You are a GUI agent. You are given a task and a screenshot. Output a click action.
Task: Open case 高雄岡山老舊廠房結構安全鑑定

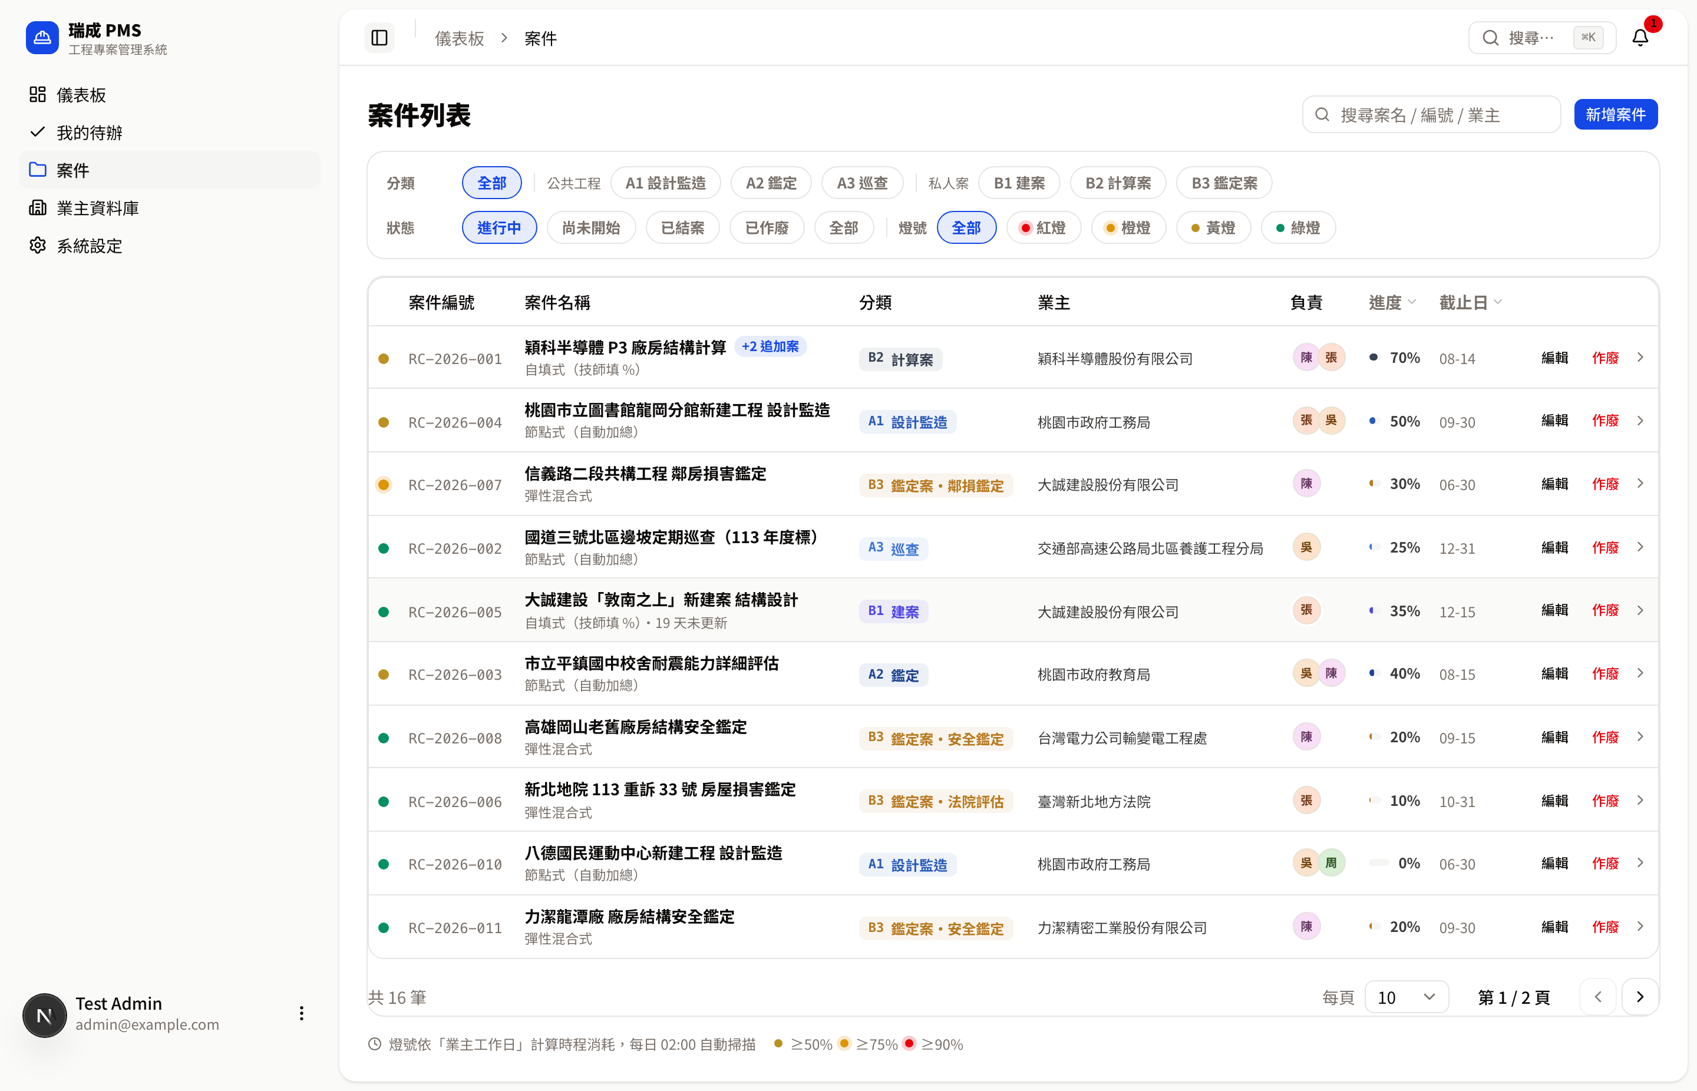tap(636, 727)
